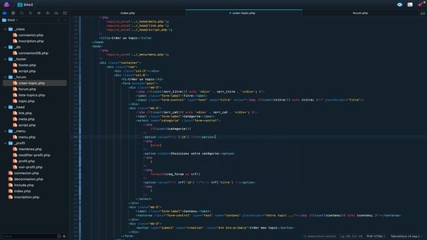This screenshot has height=240, width=427.
Task: Open the Tabulations indentation menu in the status bar
Action: pos(406,236)
